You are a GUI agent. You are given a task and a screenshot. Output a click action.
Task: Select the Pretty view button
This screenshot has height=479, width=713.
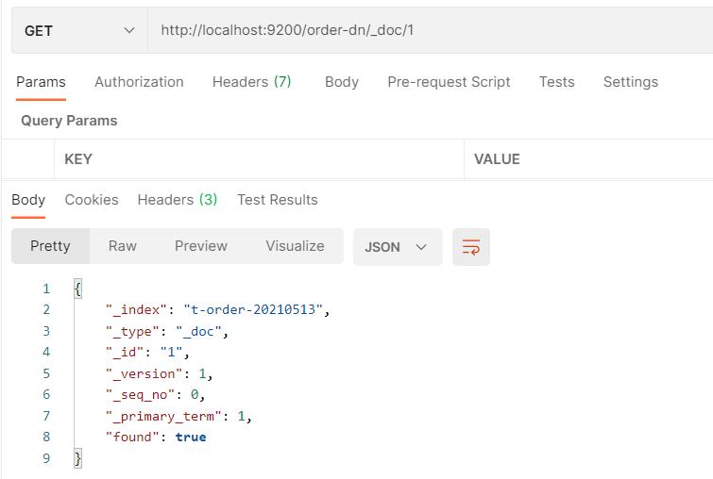(50, 246)
